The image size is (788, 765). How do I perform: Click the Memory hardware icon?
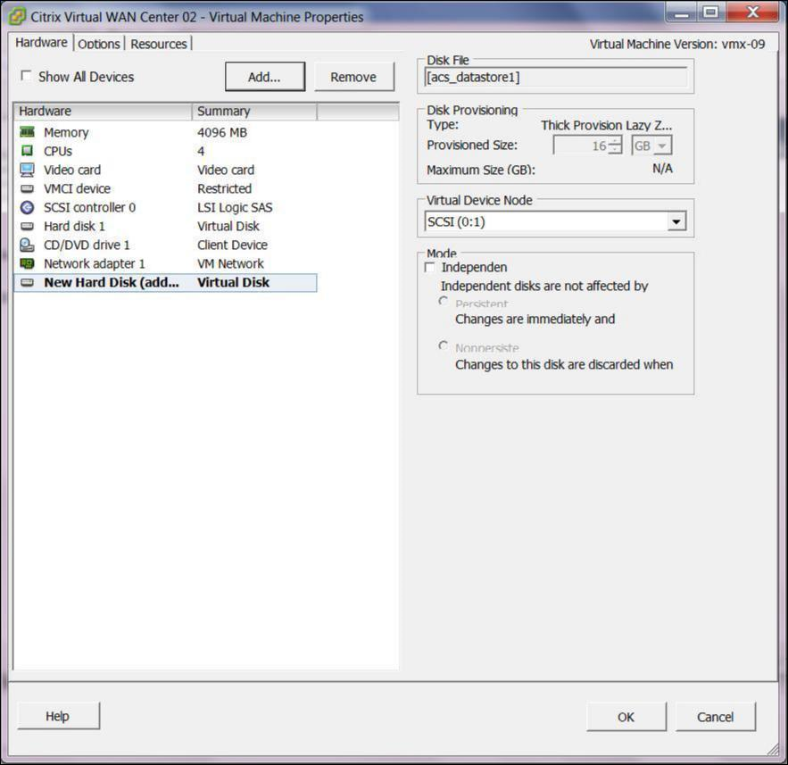(x=27, y=132)
